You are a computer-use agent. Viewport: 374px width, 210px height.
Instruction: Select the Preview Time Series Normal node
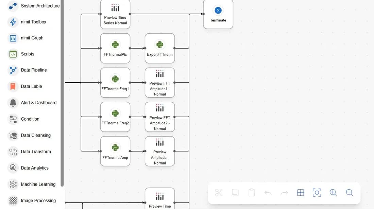click(x=115, y=14)
